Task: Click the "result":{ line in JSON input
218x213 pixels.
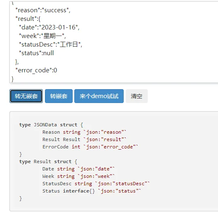Action: [28, 19]
